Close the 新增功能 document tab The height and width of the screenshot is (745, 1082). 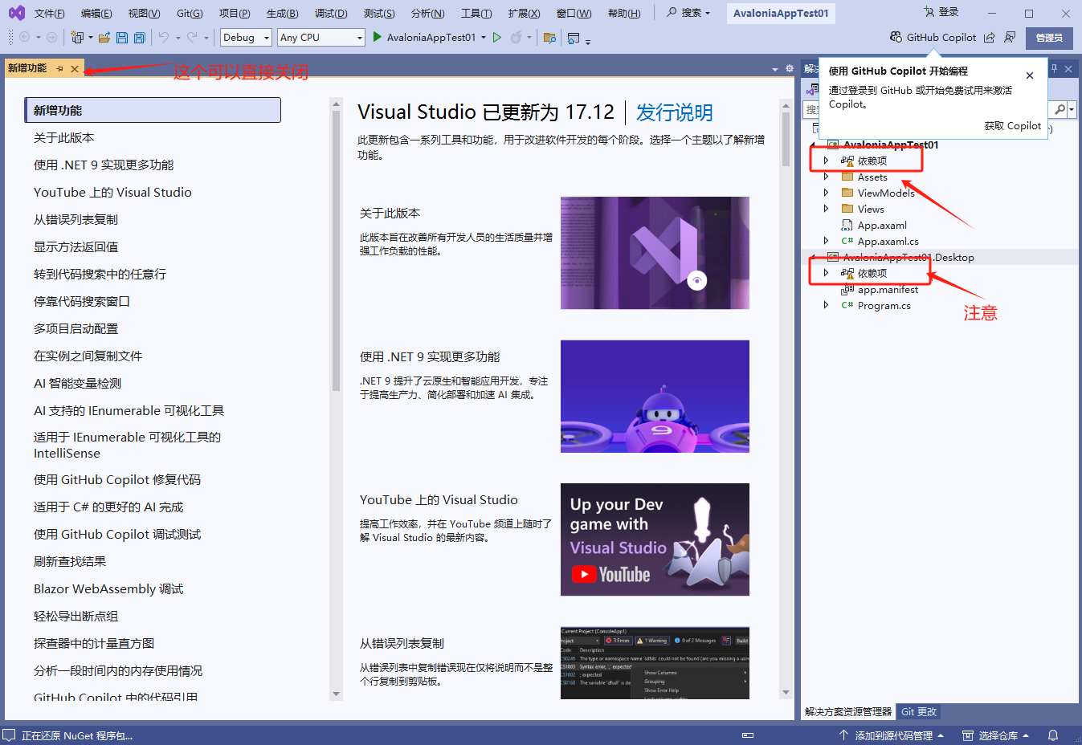75,69
